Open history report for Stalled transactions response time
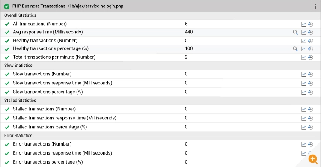 [x=311, y=118]
